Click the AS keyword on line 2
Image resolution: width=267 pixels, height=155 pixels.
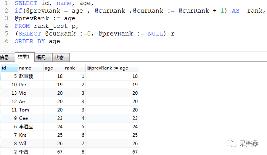click(235, 11)
